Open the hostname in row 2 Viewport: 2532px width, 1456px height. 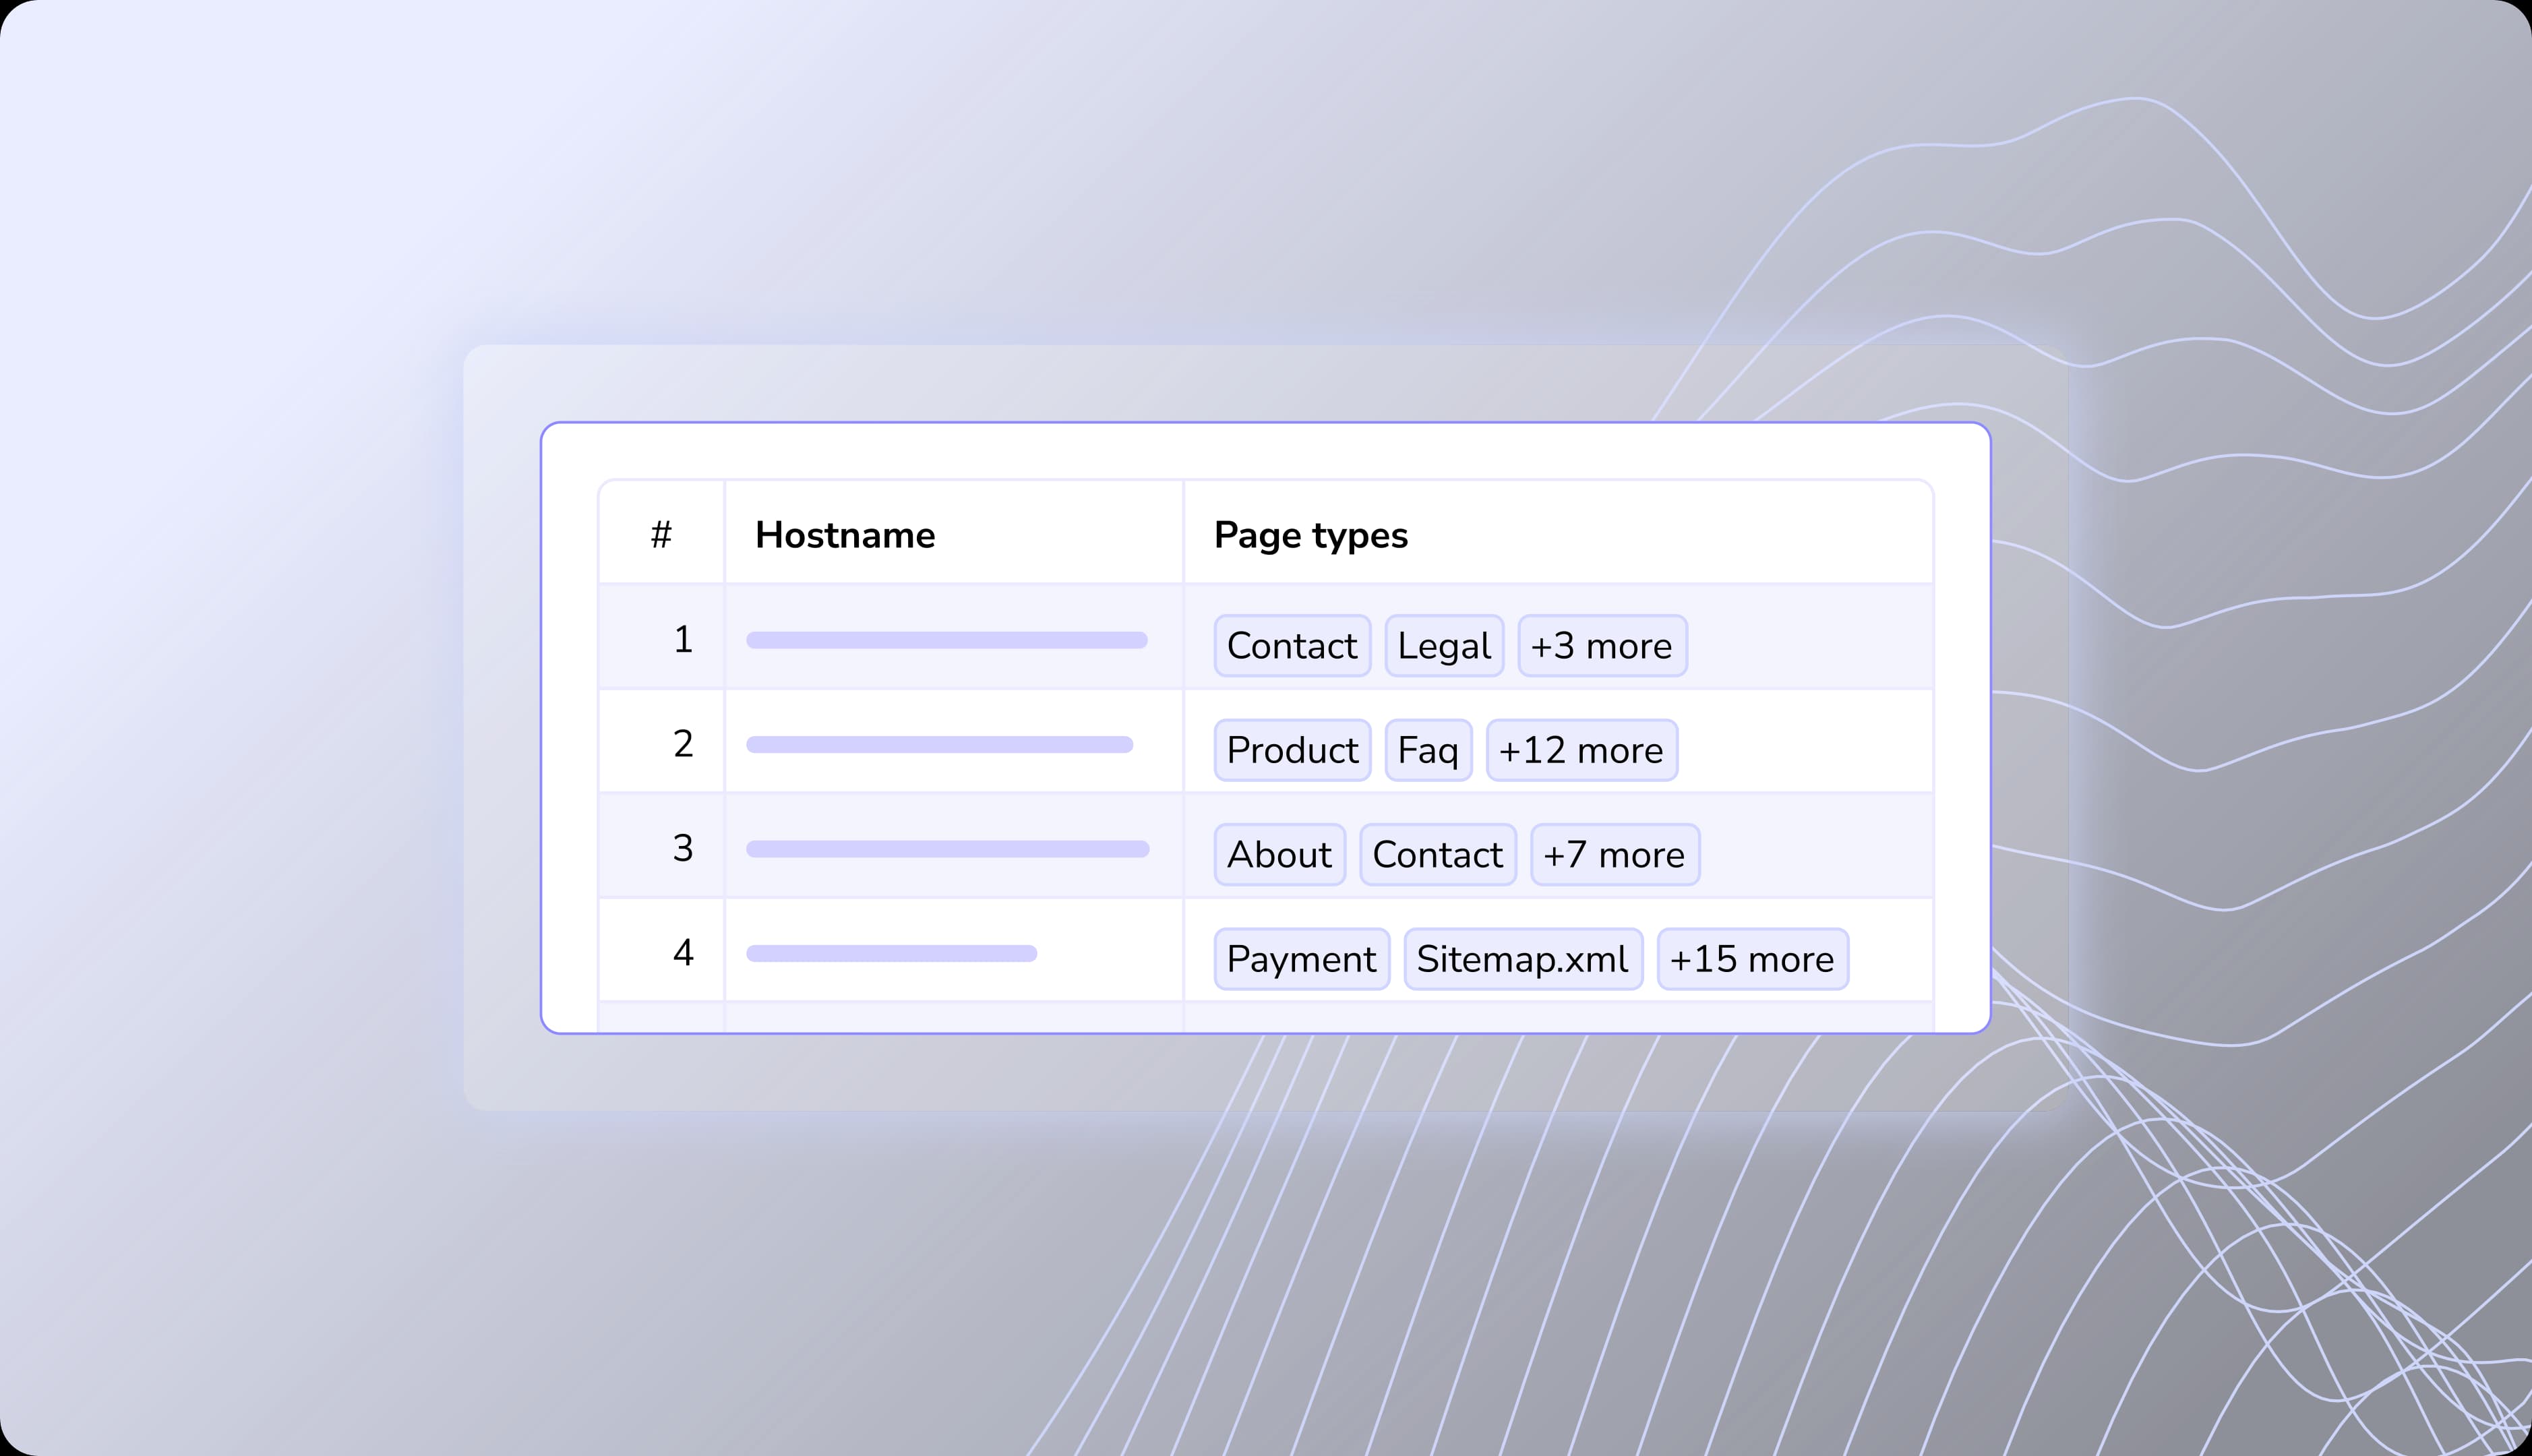coord(939,744)
